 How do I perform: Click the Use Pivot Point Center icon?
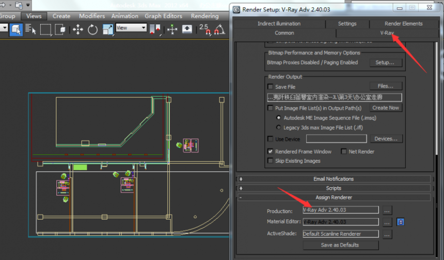[155, 29]
